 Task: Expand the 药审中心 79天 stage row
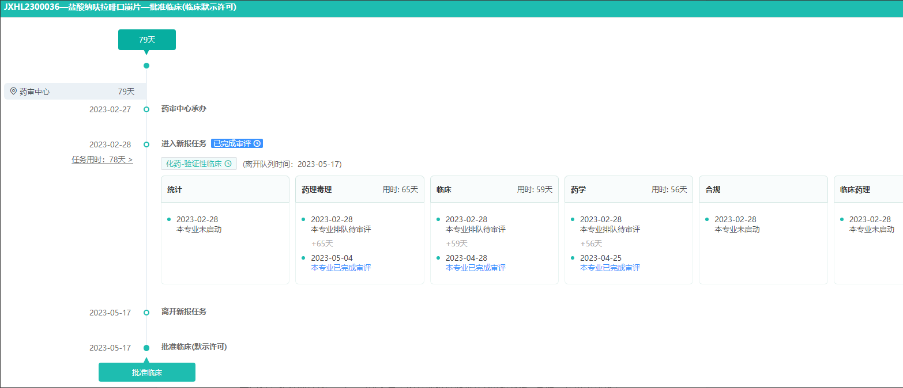click(75, 92)
